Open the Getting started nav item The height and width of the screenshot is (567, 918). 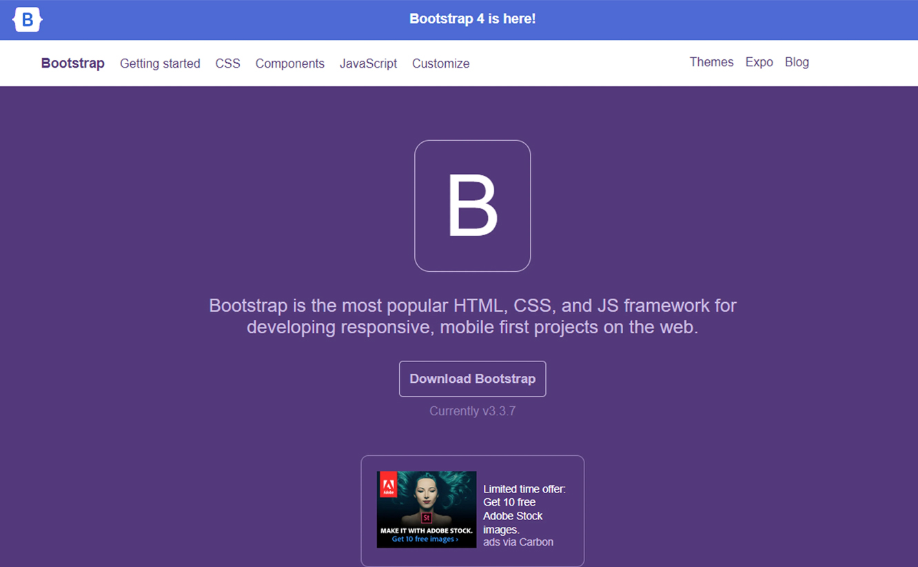[x=160, y=63]
